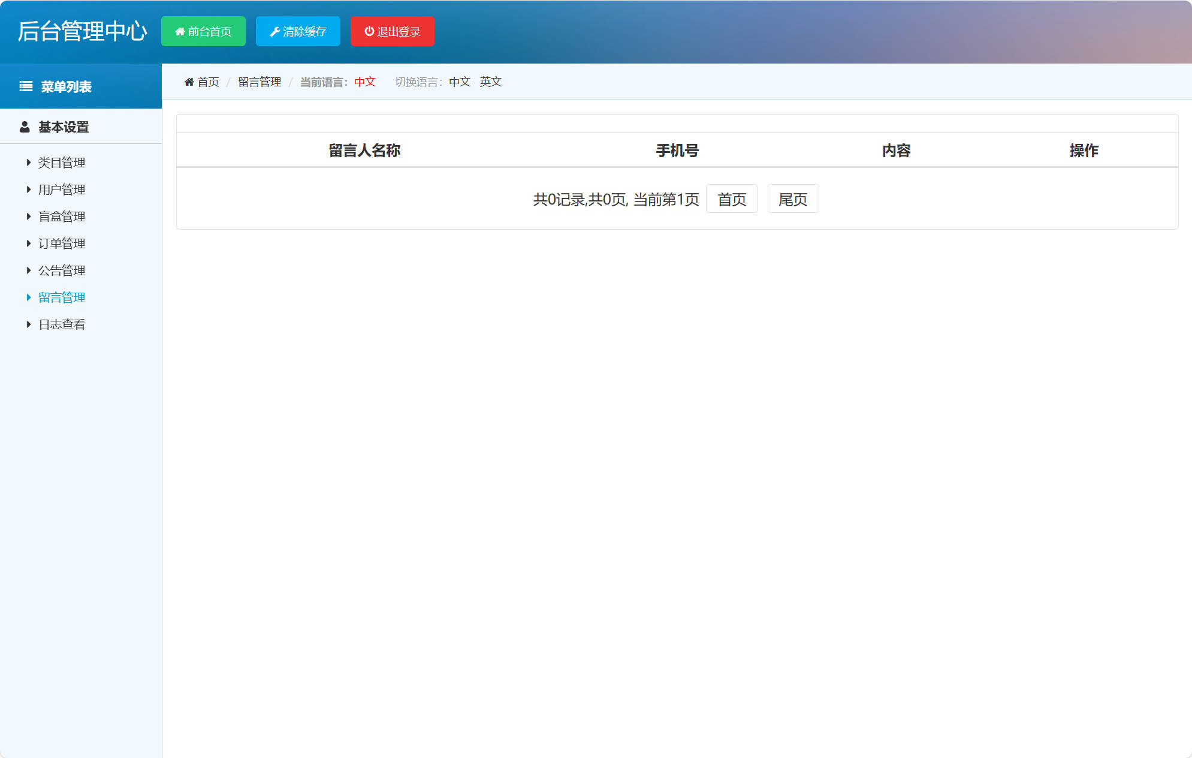
Task: Click the list icon beside 菜单列表
Action: pyautogui.click(x=25, y=86)
